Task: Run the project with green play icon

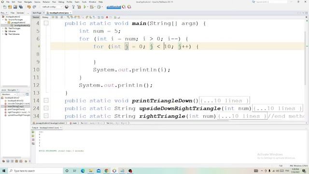Action: click(85, 7)
